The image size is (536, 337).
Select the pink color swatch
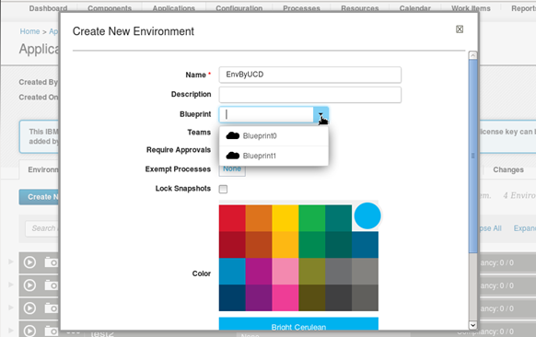[285, 272]
